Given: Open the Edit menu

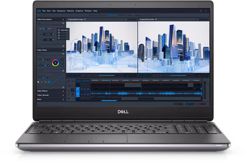Looking at the screenshot, I should pos(49,11).
